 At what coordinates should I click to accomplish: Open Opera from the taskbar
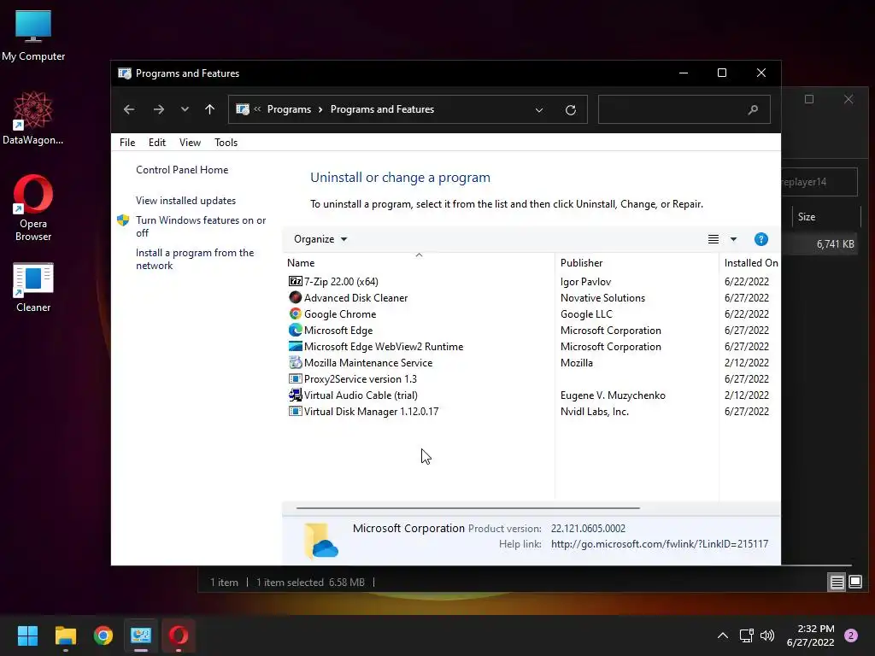[x=179, y=635]
